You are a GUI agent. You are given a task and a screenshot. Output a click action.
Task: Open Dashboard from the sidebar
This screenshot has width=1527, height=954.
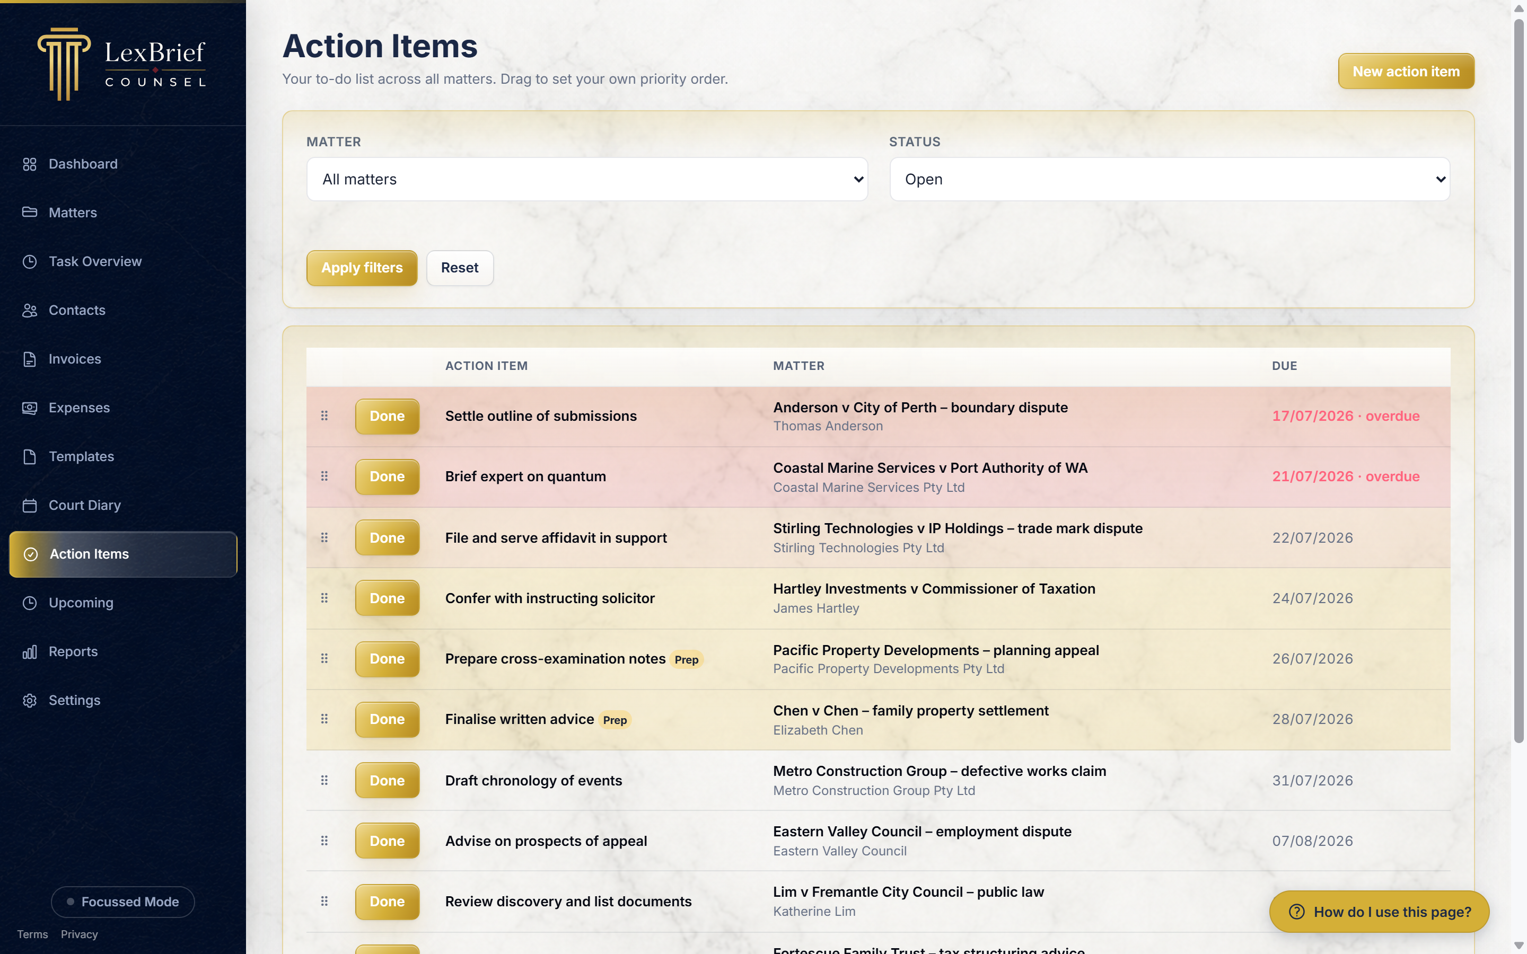[123, 164]
